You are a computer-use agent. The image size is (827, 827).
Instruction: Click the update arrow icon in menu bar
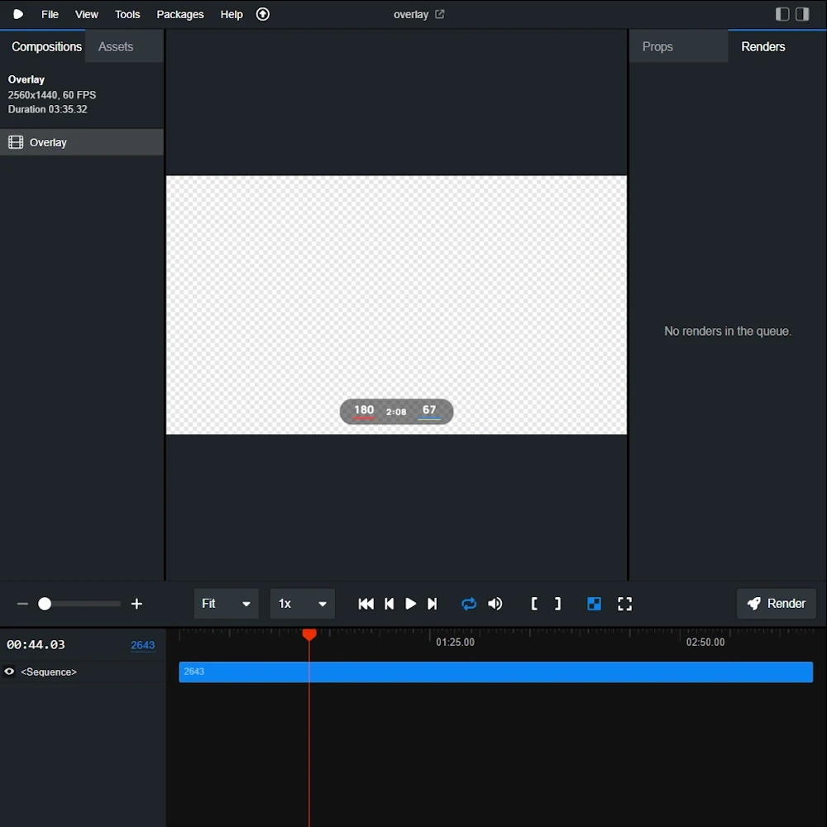(263, 14)
